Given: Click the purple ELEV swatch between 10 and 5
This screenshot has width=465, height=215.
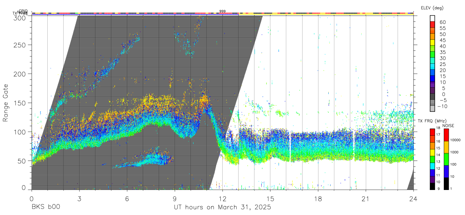Looking at the screenshot, I should [432, 84].
